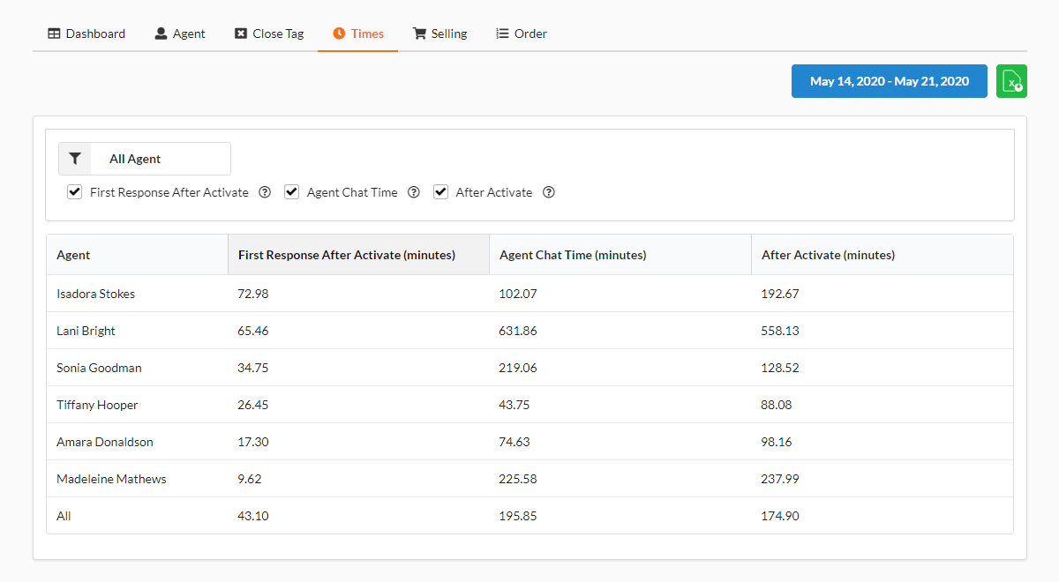
Task: Select agent name Tiffany Hooper
Action: click(97, 405)
